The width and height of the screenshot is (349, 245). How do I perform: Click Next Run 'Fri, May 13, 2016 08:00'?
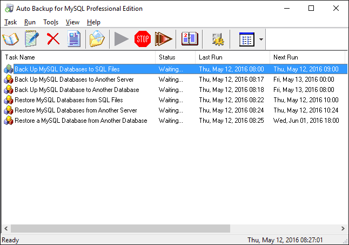(304, 90)
